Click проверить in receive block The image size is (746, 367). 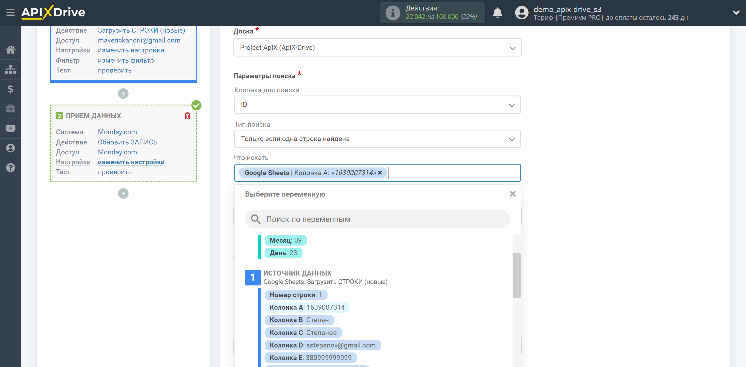tap(115, 172)
